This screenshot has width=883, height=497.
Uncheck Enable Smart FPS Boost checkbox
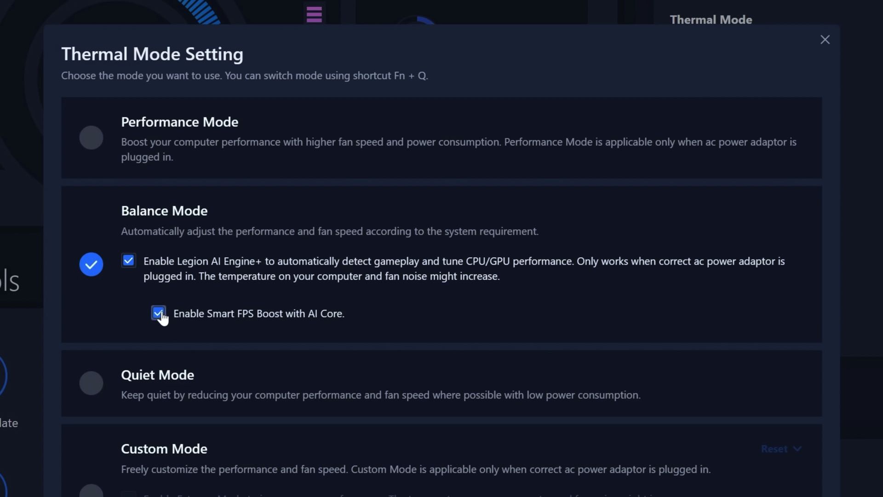point(158,313)
